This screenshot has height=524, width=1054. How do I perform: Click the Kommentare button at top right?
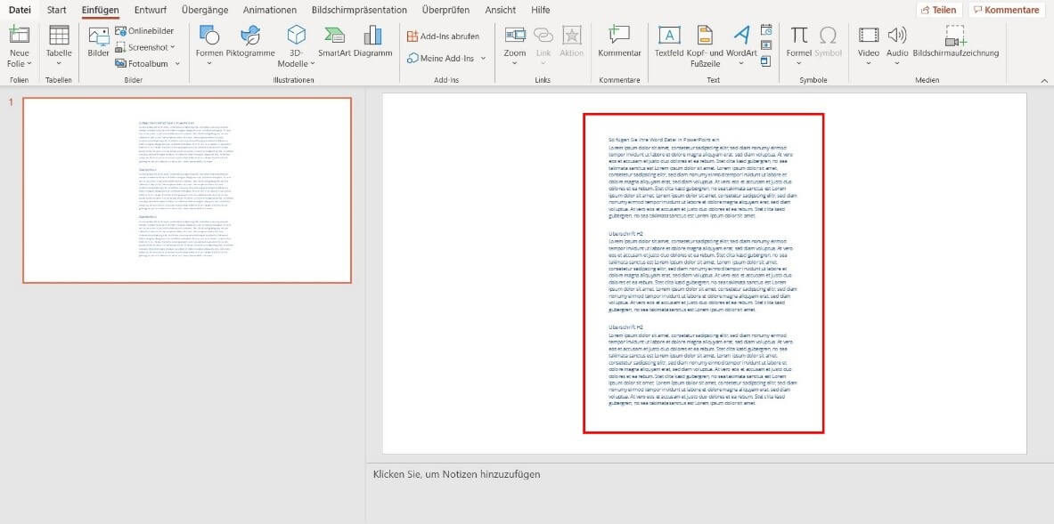point(1006,10)
